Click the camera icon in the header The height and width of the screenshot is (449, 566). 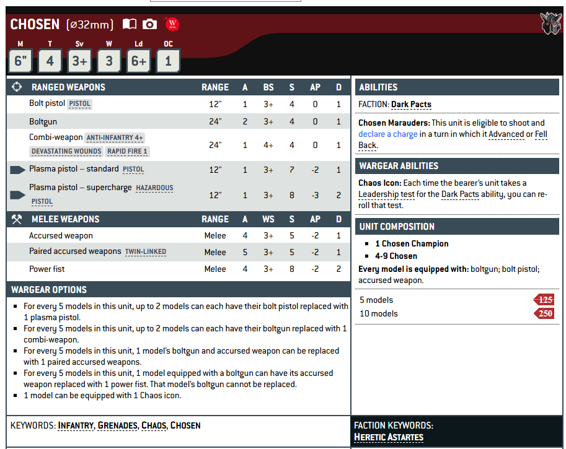coord(149,24)
